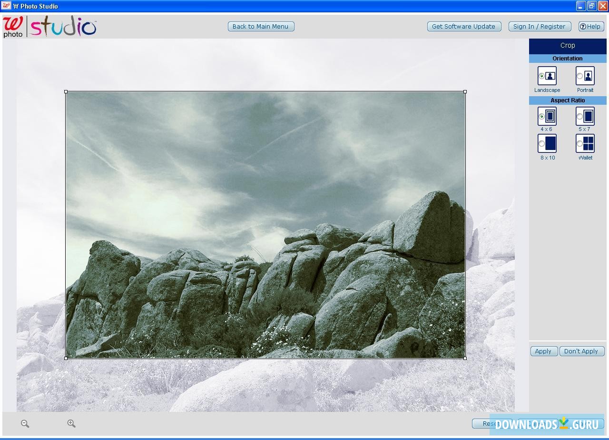Minimize the W Photo Studio window
The height and width of the screenshot is (440, 609).
(x=581, y=6)
